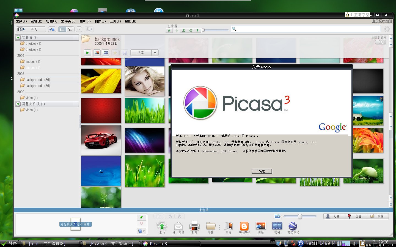Toggle the 人物 people panel
396x247 pixels.
coord(334,216)
